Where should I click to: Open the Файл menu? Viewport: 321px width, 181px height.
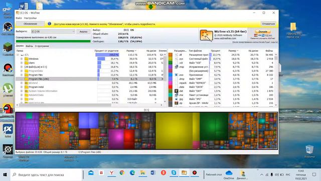tap(19, 18)
